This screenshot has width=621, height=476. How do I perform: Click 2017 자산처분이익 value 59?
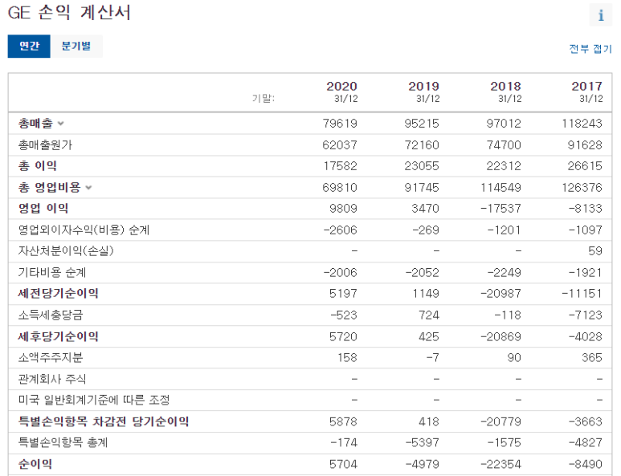click(595, 251)
